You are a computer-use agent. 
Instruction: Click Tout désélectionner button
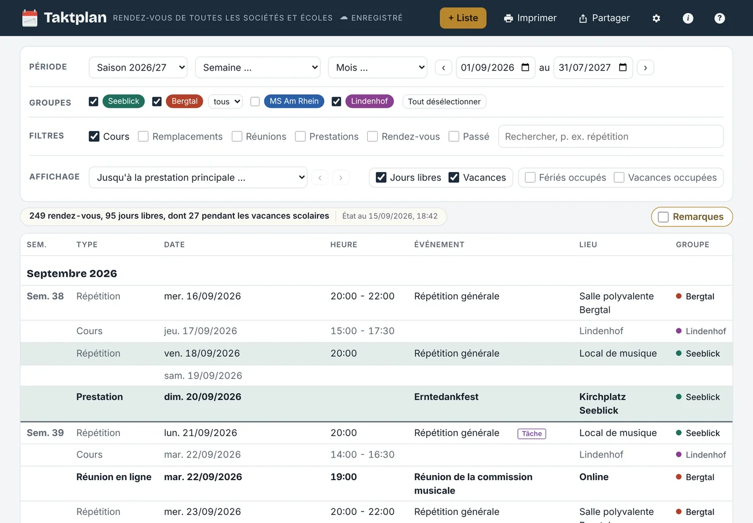[444, 101]
